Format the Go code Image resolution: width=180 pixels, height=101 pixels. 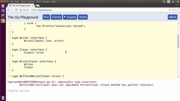56,17
